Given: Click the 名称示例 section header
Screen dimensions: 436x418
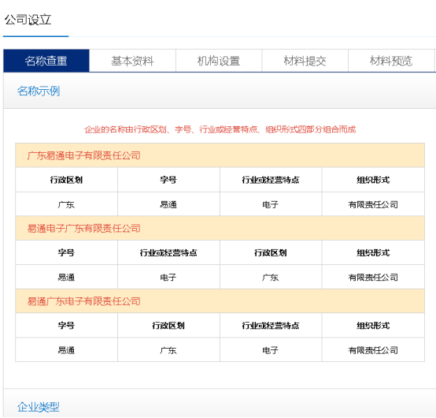Looking at the screenshot, I should click(39, 91).
